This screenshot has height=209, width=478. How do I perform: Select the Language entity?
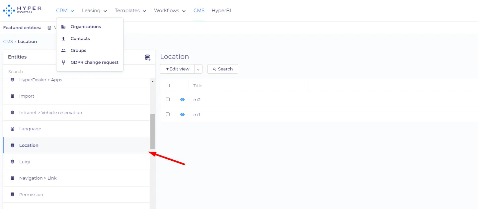coord(76,129)
